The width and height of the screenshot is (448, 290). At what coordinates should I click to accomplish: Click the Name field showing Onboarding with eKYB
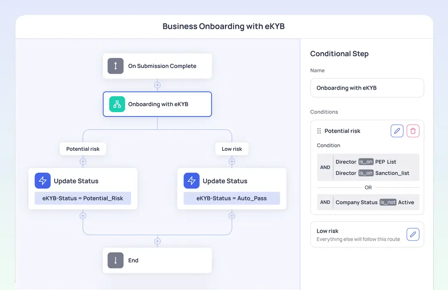(x=367, y=88)
